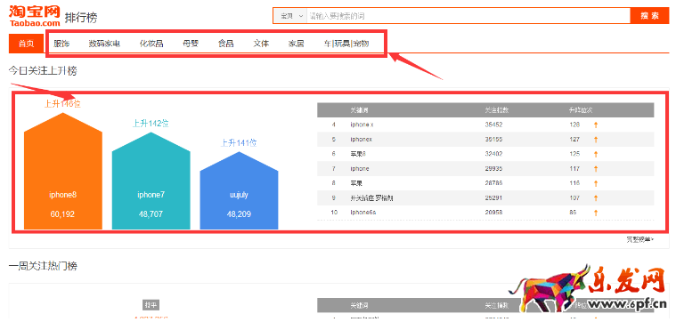This screenshot has height=322, width=676.
Task: Click attention index value 29935
Action: pos(493,169)
